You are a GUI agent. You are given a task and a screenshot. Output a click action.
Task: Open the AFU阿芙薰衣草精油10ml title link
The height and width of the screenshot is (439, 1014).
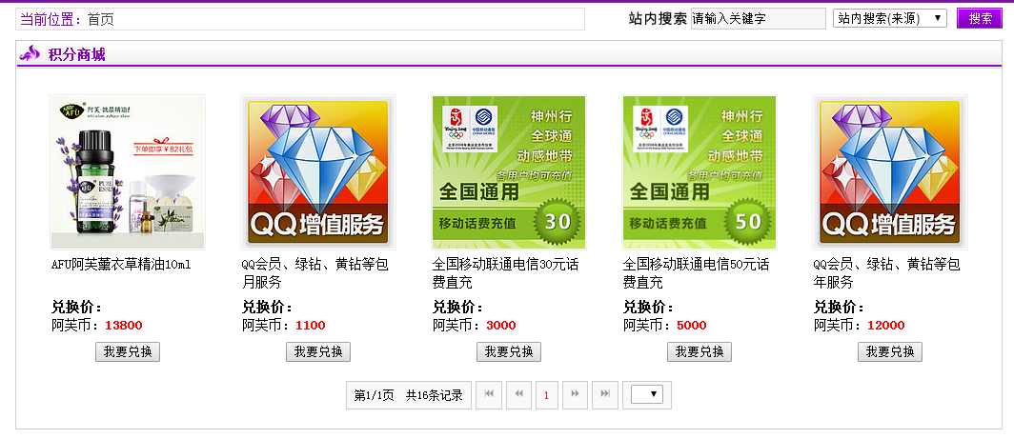(x=121, y=264)
